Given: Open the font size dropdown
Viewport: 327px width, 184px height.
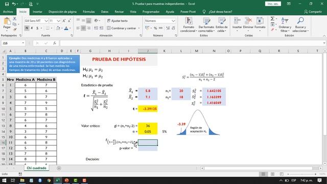Looking at the screenshot, I should 58,20.
